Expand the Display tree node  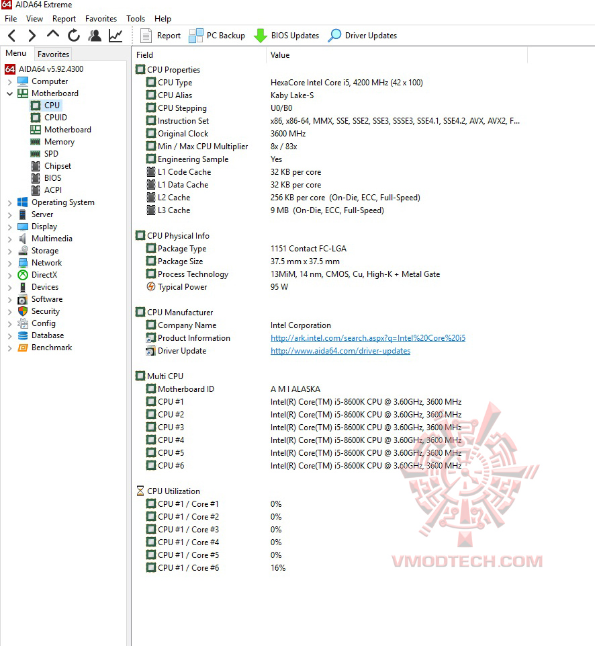click(x=10, y=227)
